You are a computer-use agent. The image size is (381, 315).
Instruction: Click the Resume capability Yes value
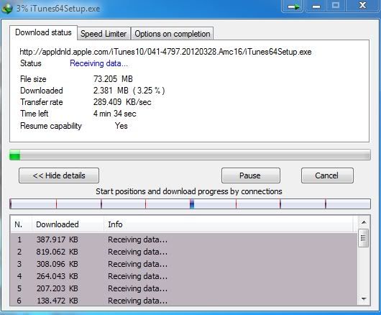click(121, 126)
